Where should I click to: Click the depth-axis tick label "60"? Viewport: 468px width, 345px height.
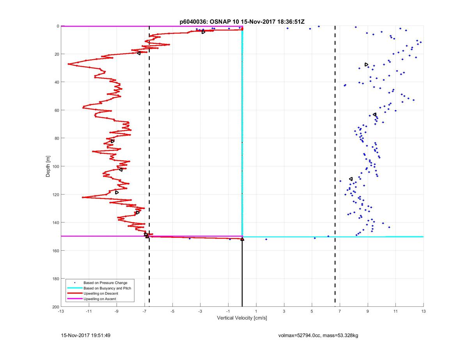tap(57, 110)
